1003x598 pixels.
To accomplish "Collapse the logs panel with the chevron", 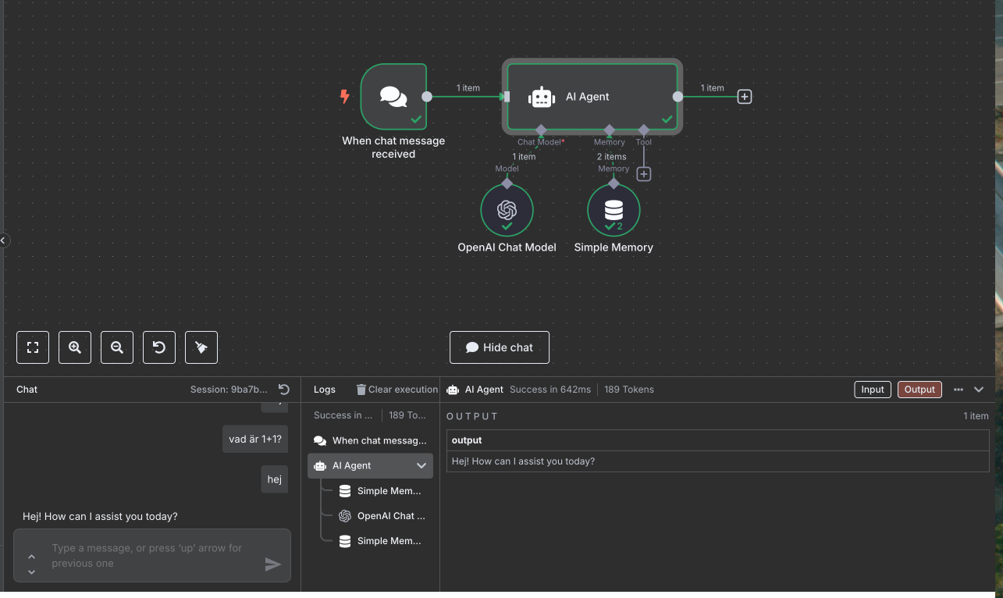I will click(x=979, y=390).
